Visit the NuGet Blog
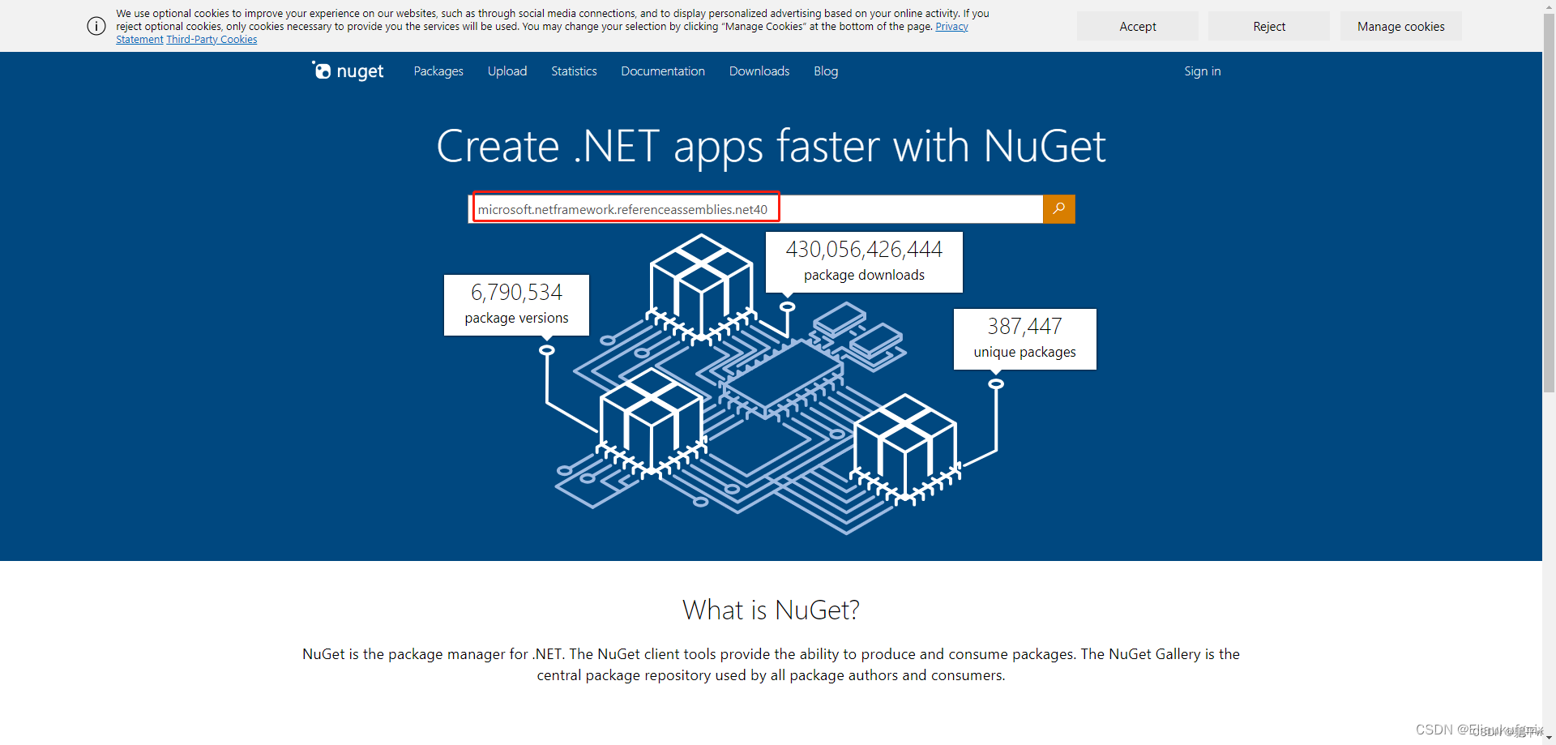 [x=825, y=71]
